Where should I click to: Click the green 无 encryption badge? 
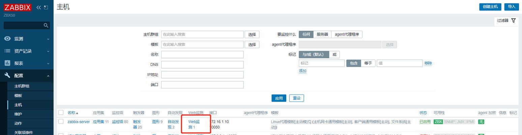click(x=481, y=122)
